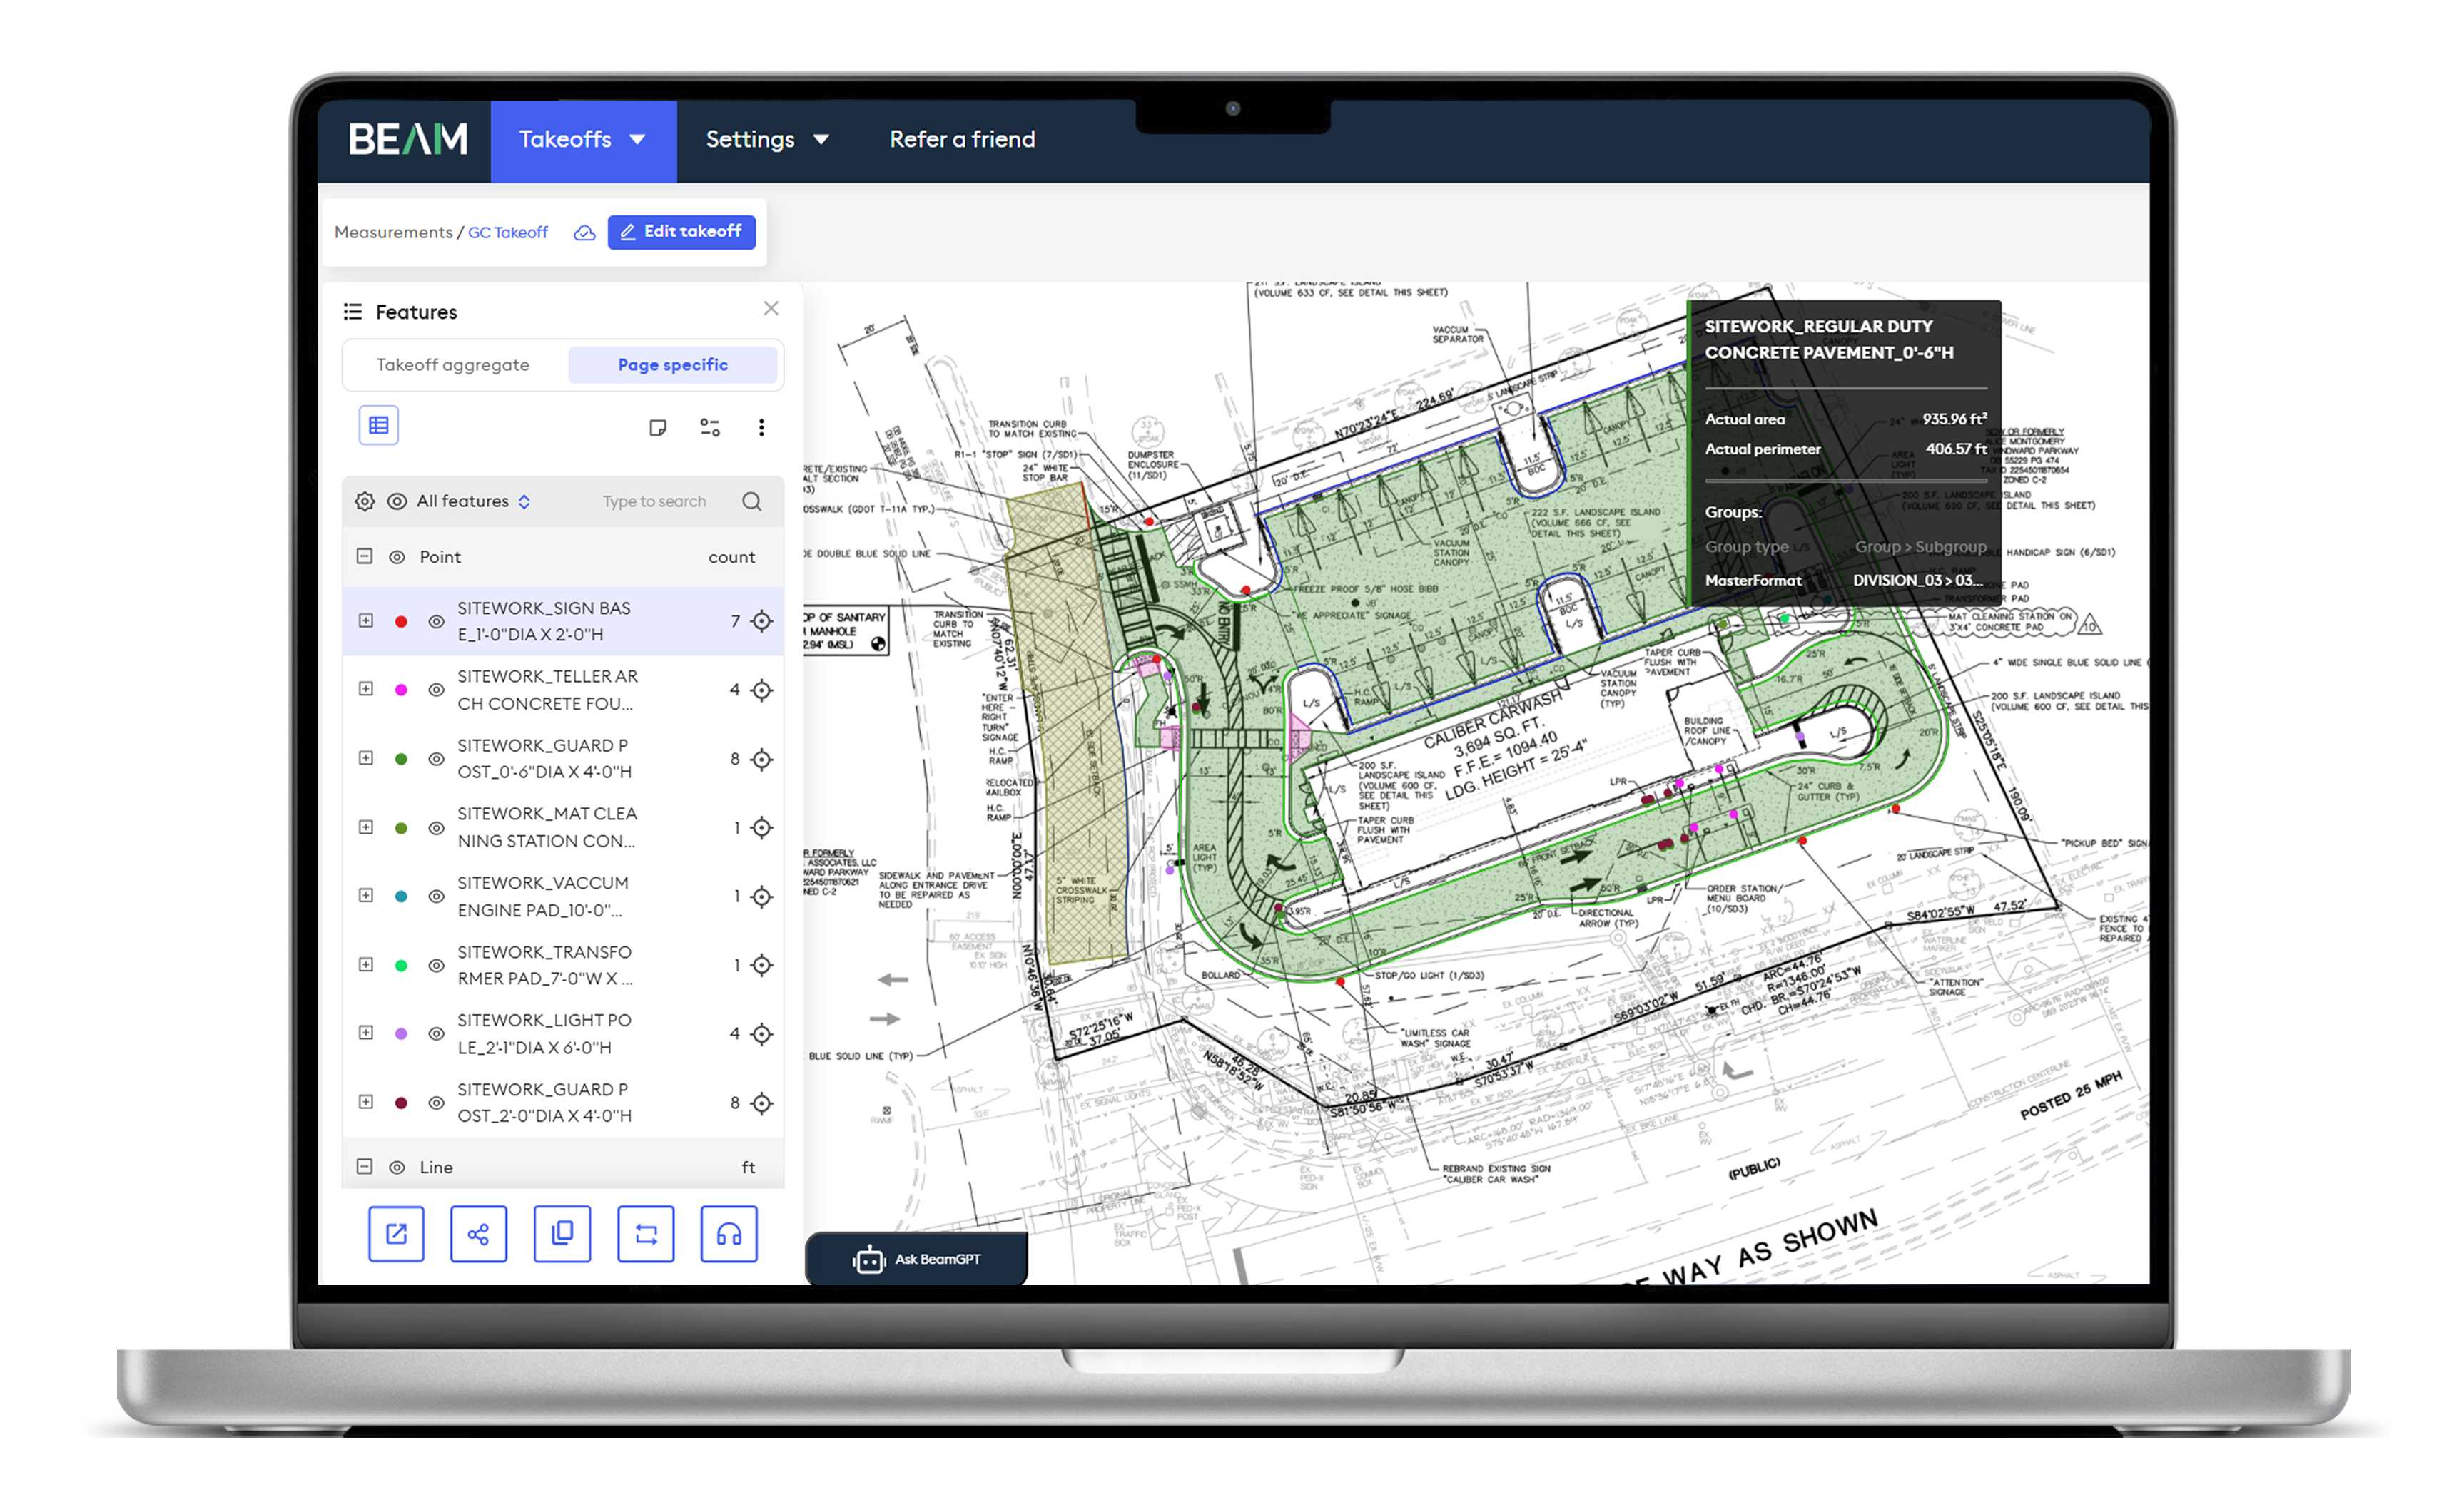Click the Edit takeoff button

[681, 232]
